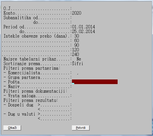Focus the Naziv filter field
The width and height of the screenshot is (153, 136).
pos(95,86)
